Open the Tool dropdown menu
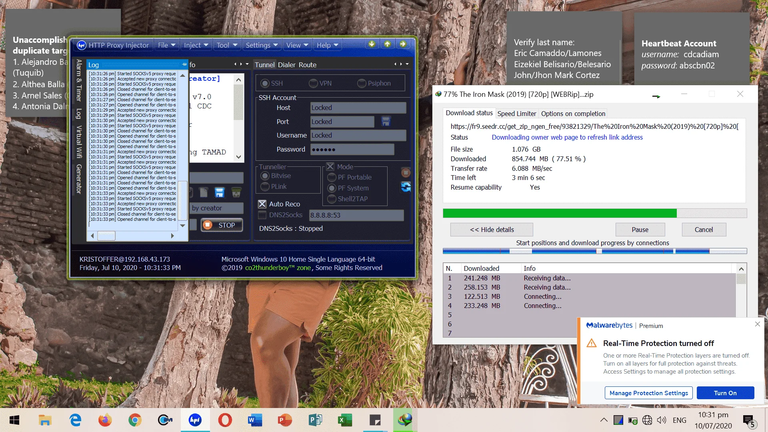Screen dimensions: 768x432 point(227,45)
